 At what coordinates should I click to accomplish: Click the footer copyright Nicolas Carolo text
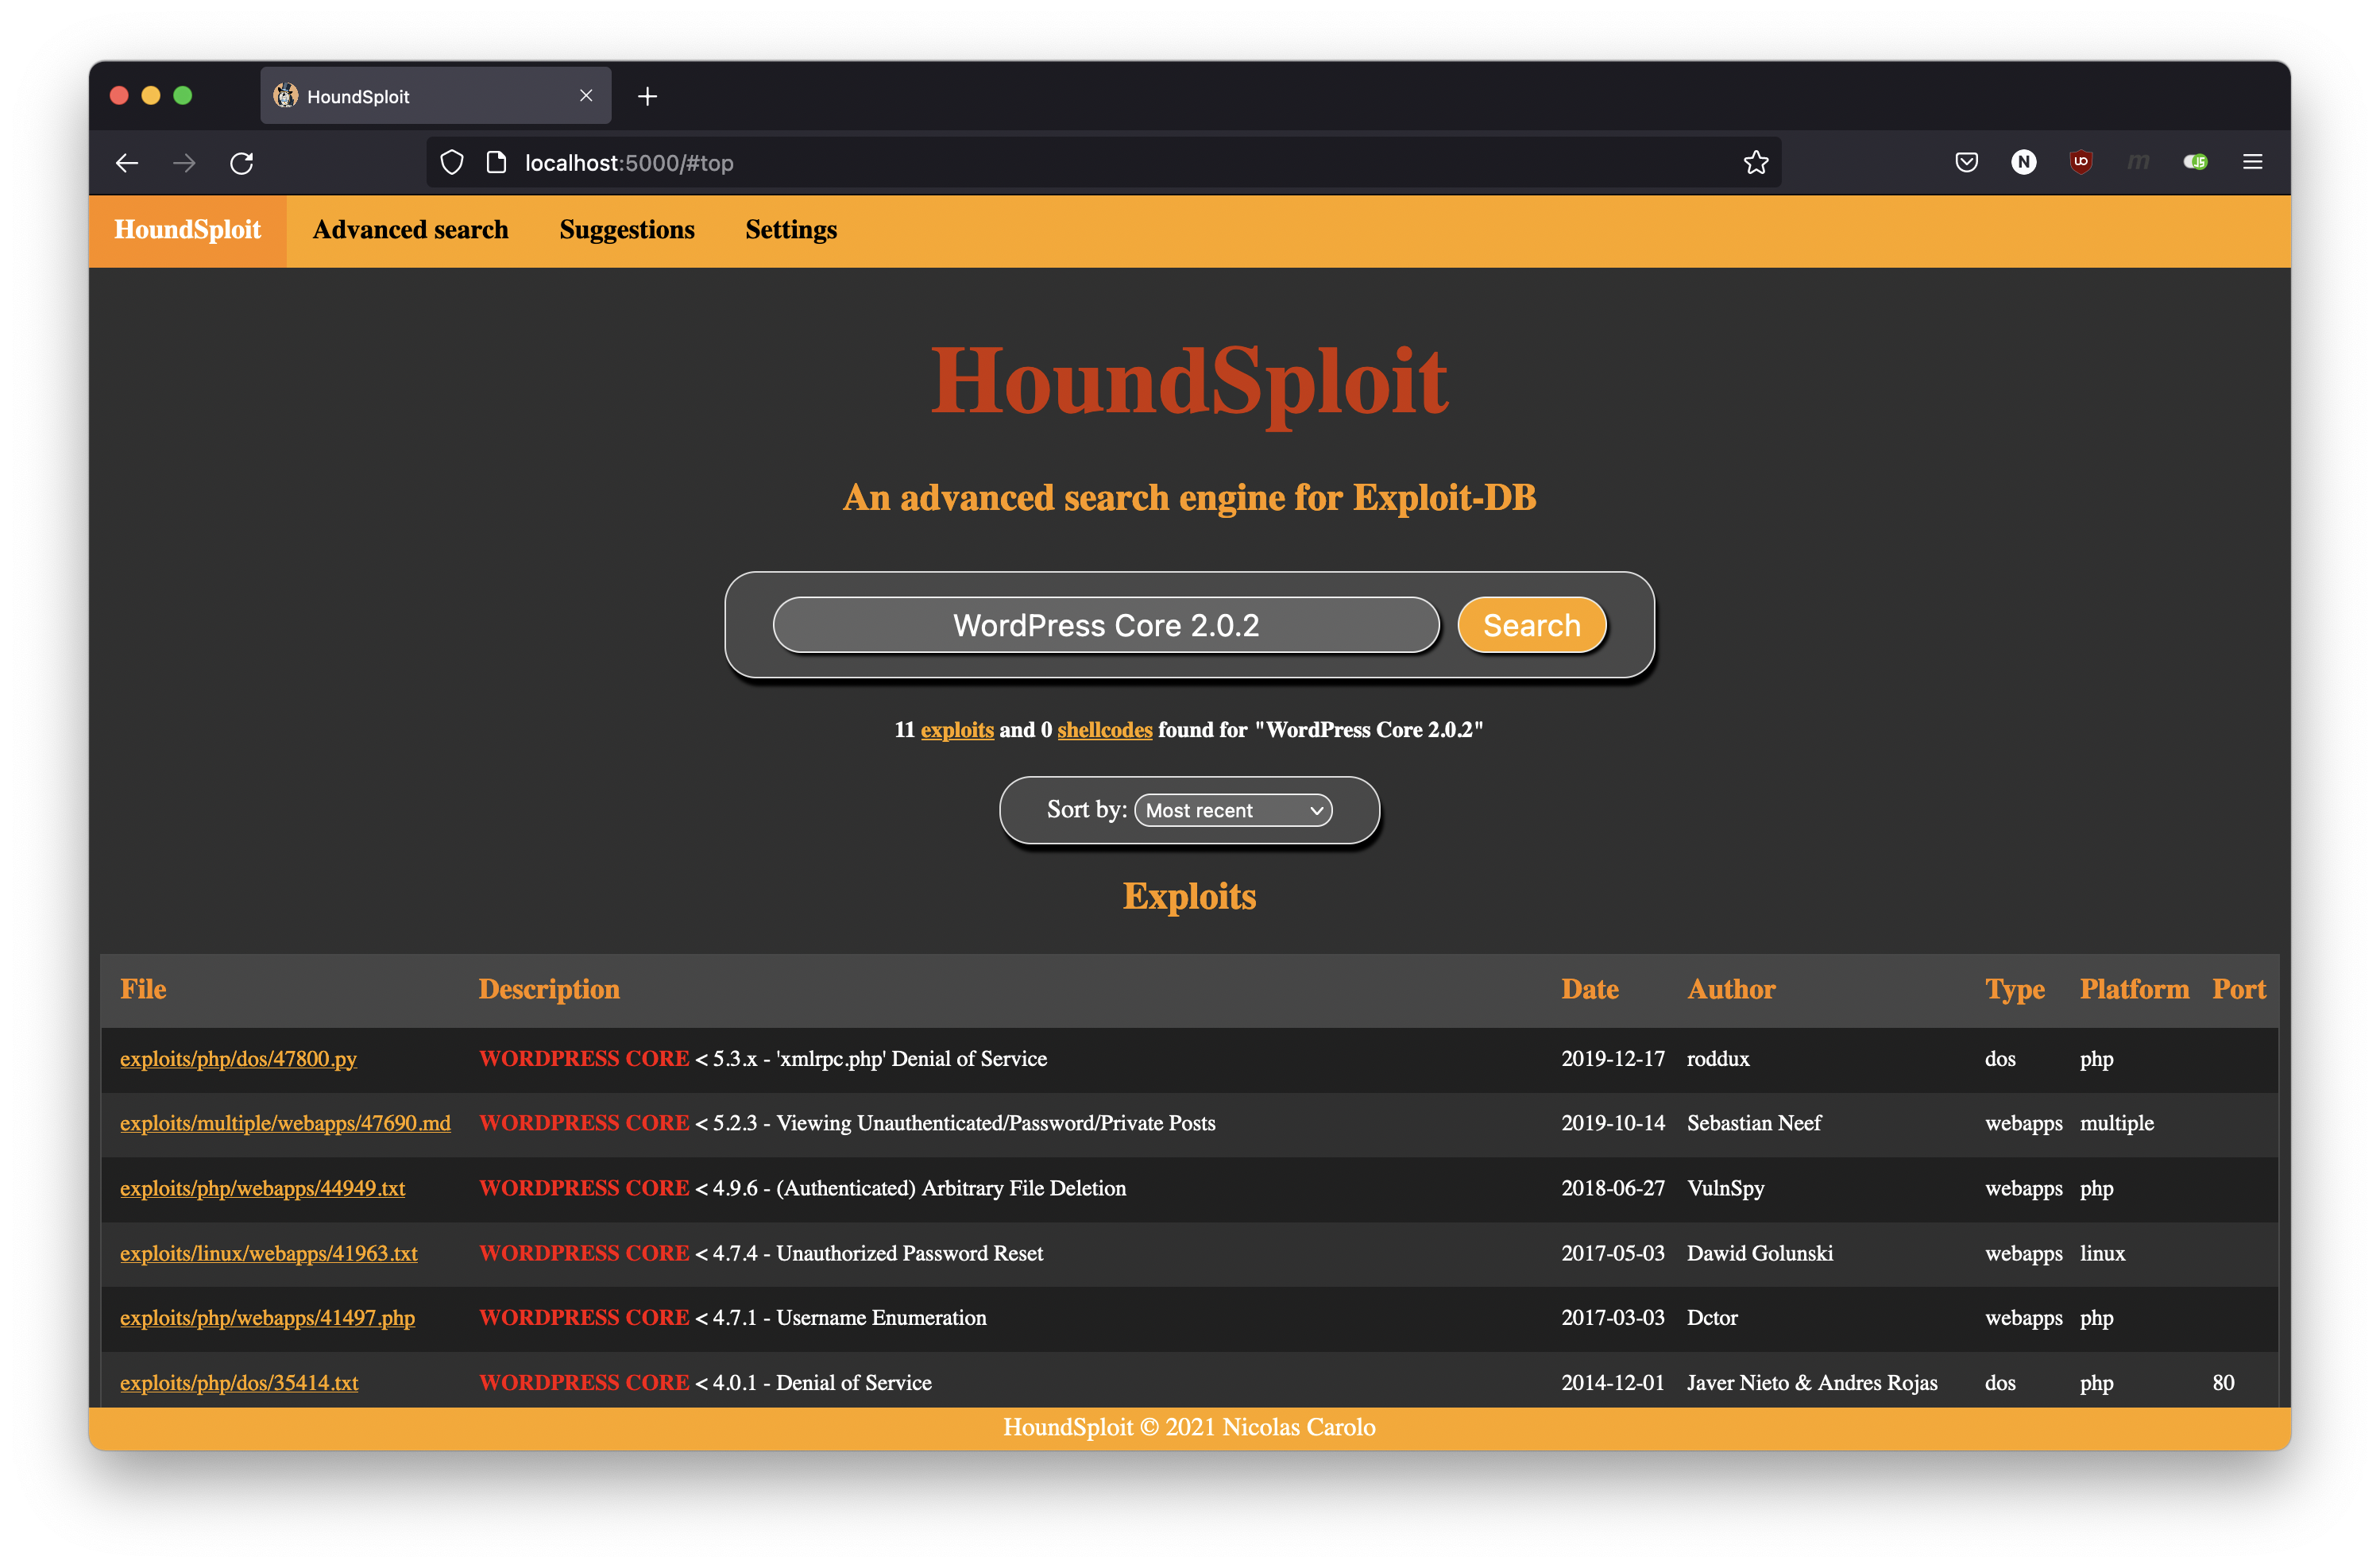(x=1189, y=1428)
